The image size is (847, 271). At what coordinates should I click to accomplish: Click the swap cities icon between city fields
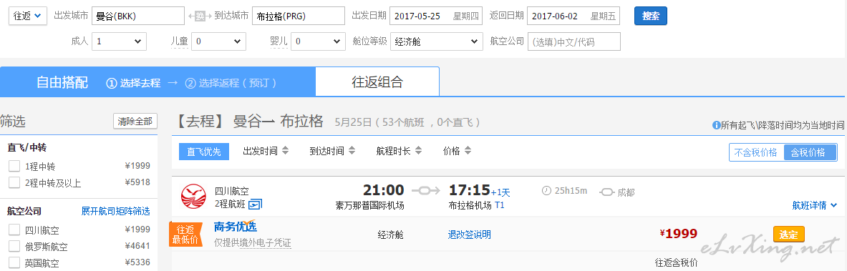click(199, 16)
